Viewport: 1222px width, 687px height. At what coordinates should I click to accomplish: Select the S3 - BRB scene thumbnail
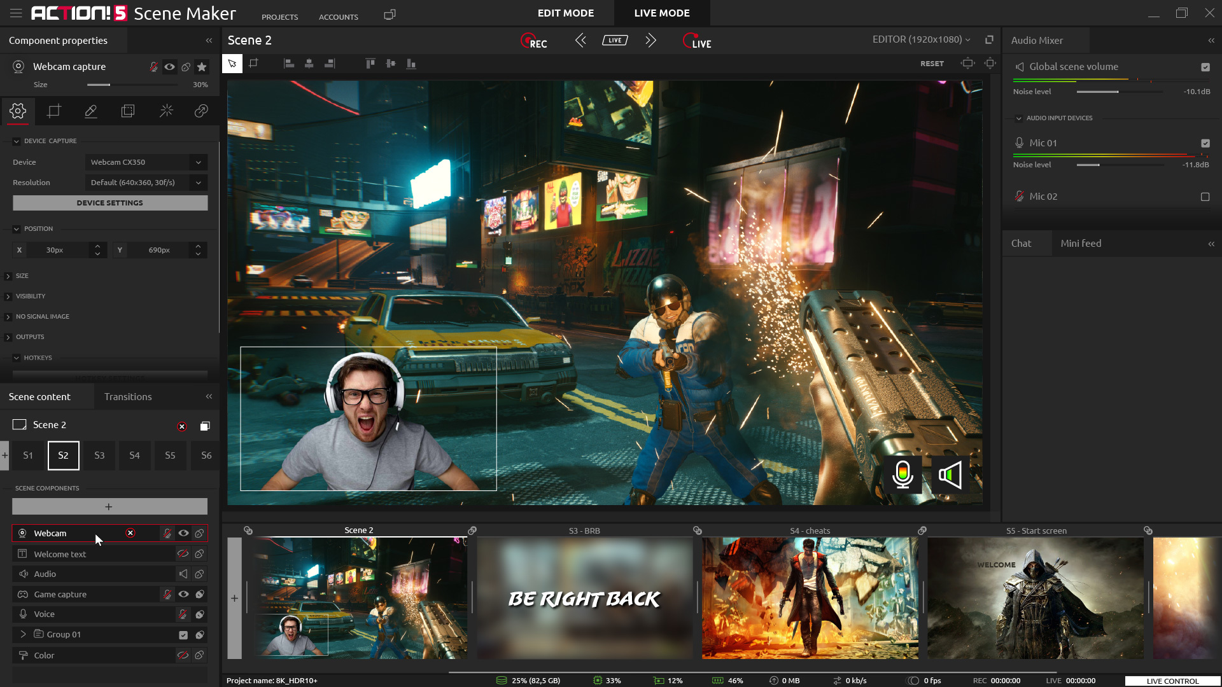(x=584, y=598)
